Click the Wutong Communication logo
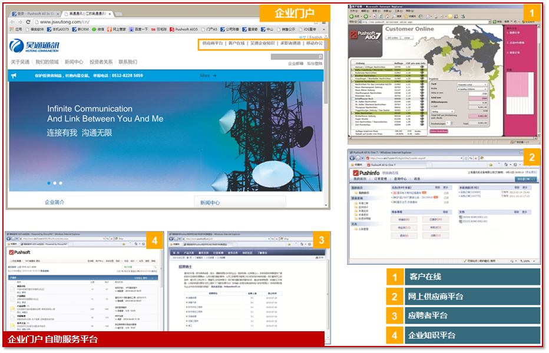The image size is (549, 353). pyautogui.click(x=34, y=45)
